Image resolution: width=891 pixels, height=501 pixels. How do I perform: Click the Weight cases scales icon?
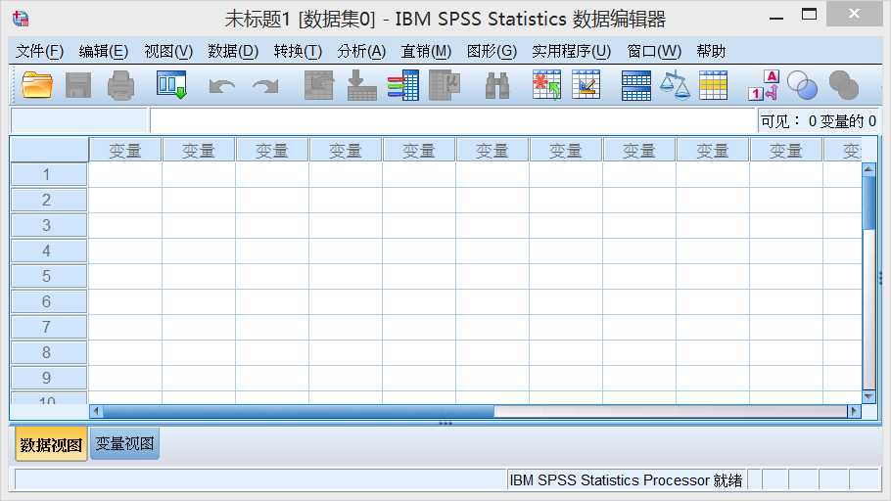tap(675, 85)
